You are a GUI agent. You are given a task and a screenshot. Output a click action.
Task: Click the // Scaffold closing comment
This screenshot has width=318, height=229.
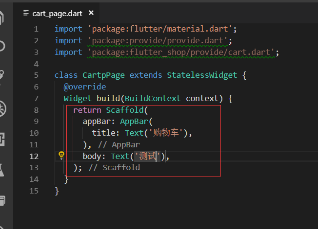[115, 168]
